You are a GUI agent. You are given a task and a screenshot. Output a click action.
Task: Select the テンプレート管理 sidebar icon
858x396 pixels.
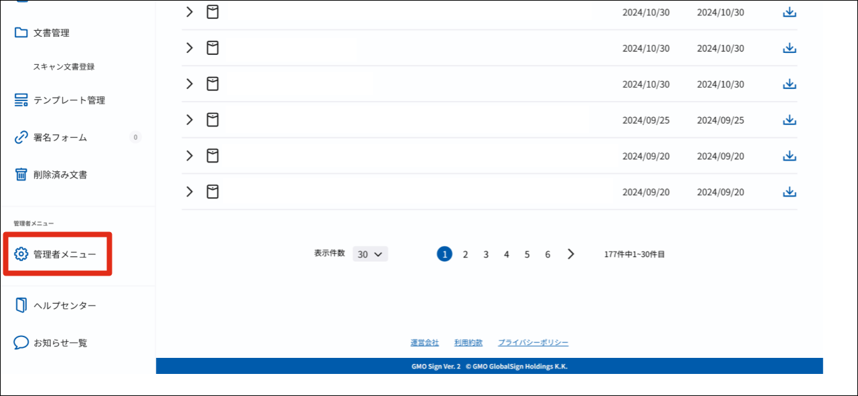pos(20,100)
